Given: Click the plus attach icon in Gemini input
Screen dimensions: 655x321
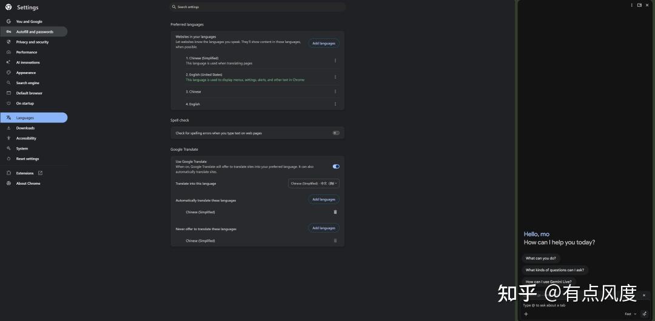Looking at the screenshot, I should pos(526,314).
